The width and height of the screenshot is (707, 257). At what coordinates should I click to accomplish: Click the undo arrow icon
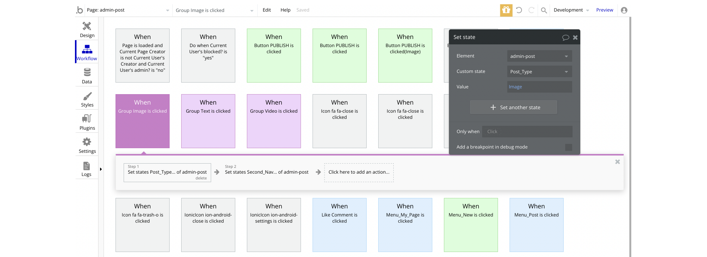519,10
